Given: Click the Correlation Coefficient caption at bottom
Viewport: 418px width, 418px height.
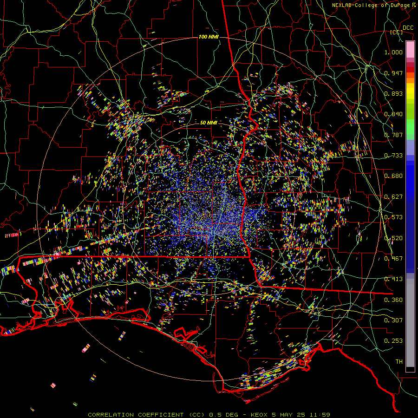Looking at the screenshot, I should point(209,415).
